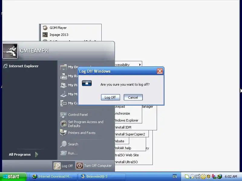Open the Search magnifier icon
Image resolution: width=242 pixels, height=181 pixels.
tap(63, 144)
